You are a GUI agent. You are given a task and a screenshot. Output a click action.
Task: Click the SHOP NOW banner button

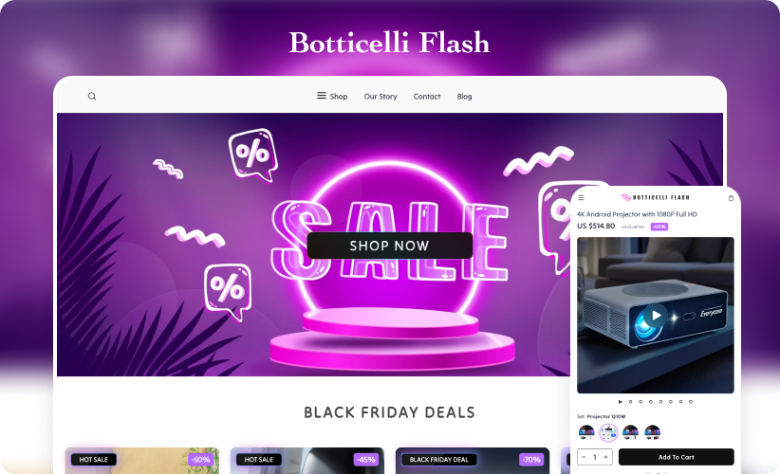(x=389, y=246)
